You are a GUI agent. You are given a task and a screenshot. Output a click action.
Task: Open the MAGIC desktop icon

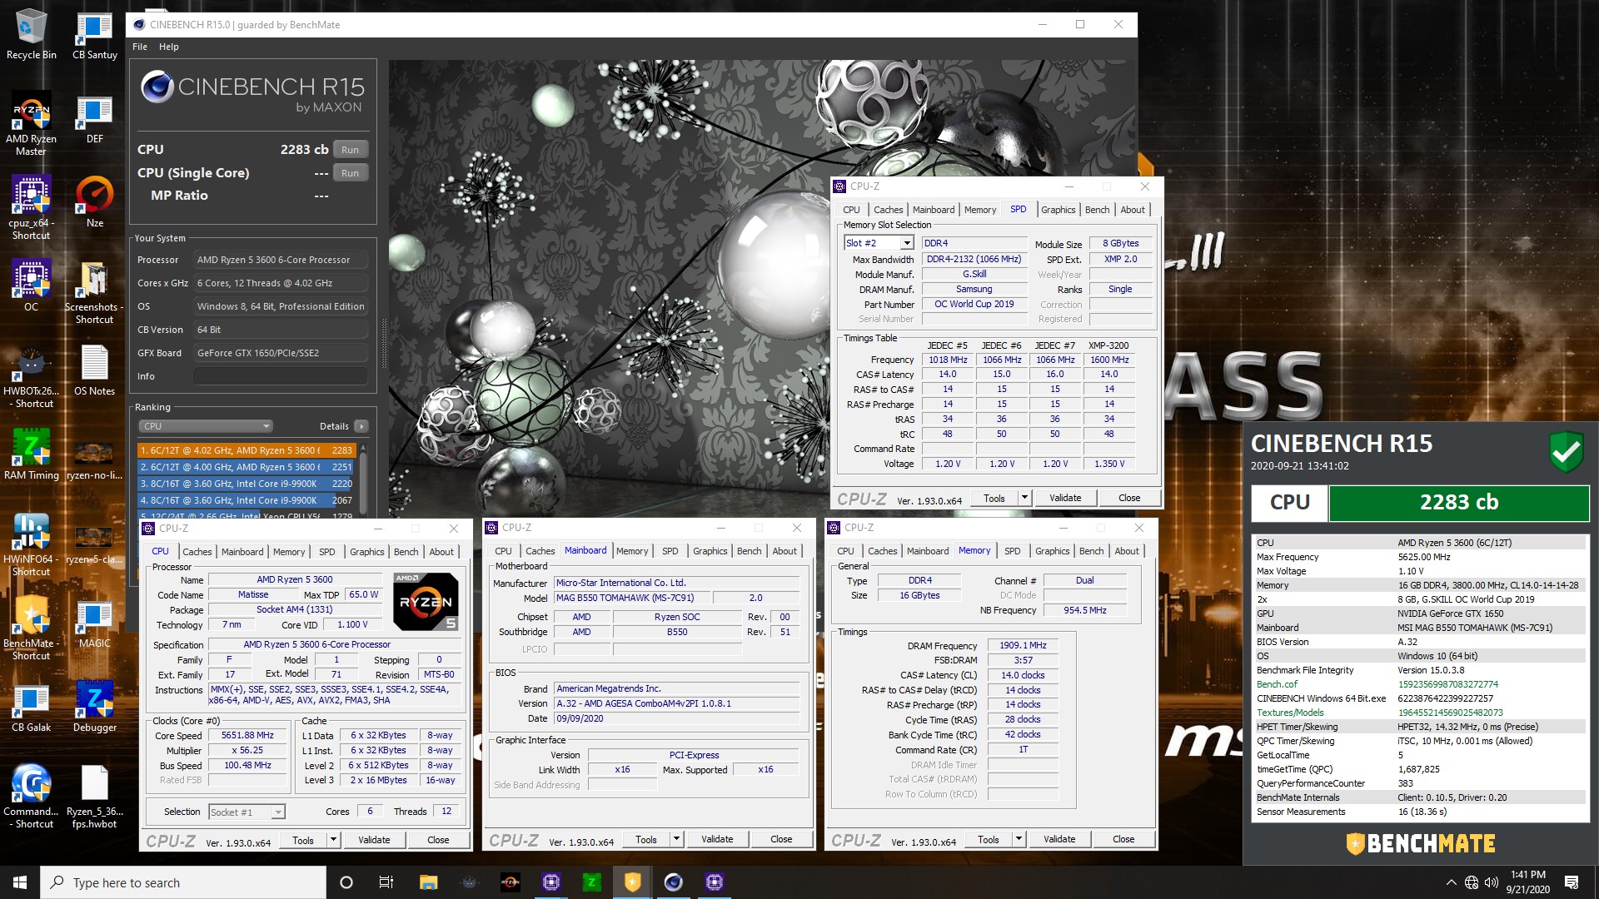pos(95,623)
